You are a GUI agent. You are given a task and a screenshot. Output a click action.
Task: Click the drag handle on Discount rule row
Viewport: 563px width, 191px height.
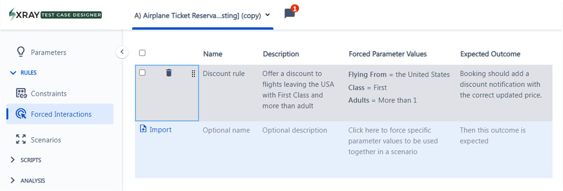click(193, 73)
